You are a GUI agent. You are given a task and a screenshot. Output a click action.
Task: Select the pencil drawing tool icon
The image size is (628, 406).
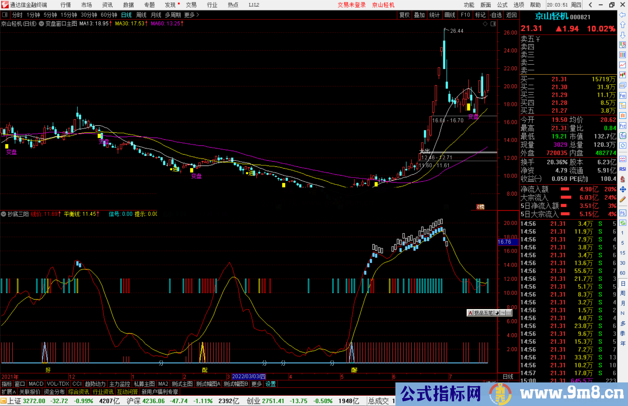coord(622,199)
